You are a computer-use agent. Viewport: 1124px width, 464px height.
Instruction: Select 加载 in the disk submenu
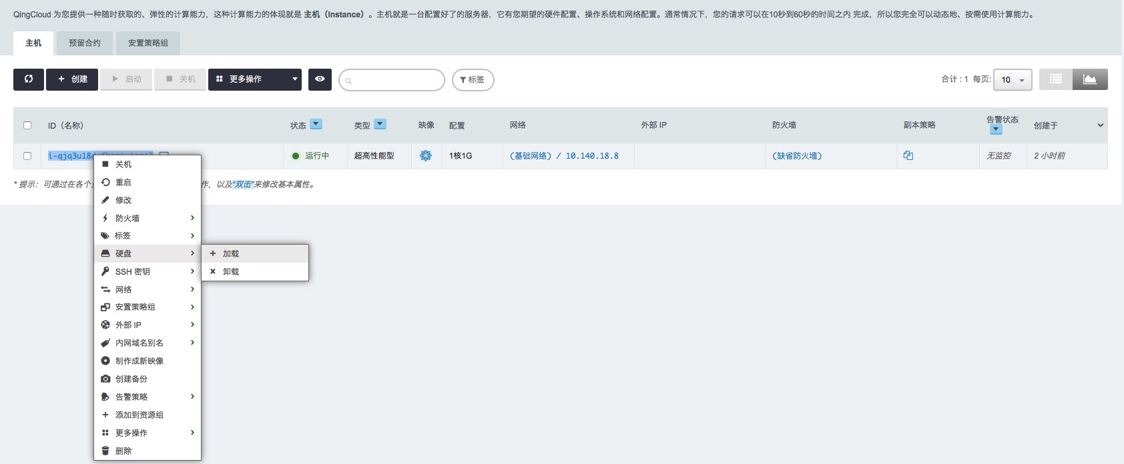(231, 254)
